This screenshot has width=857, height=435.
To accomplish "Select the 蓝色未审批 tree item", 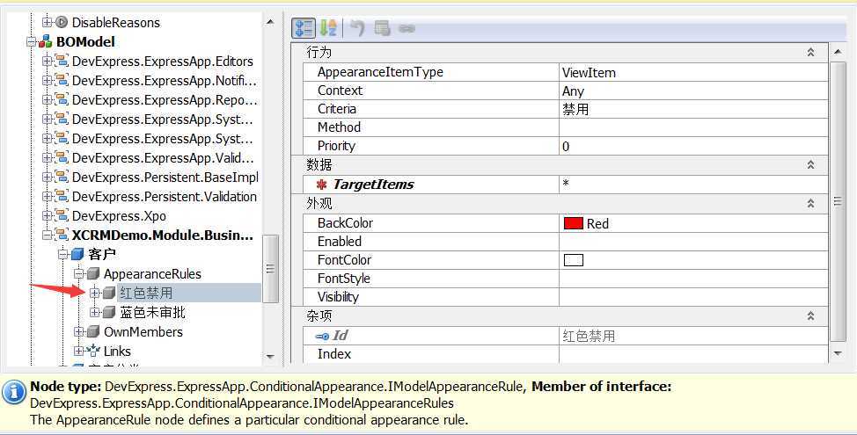I will (152, 312).
